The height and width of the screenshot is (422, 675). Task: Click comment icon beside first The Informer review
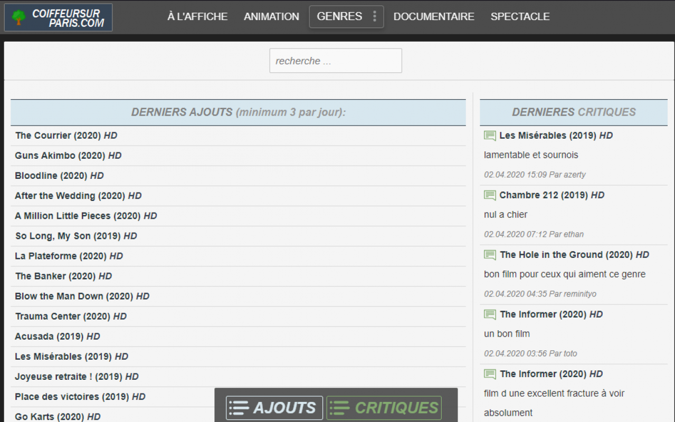[490, 314]
